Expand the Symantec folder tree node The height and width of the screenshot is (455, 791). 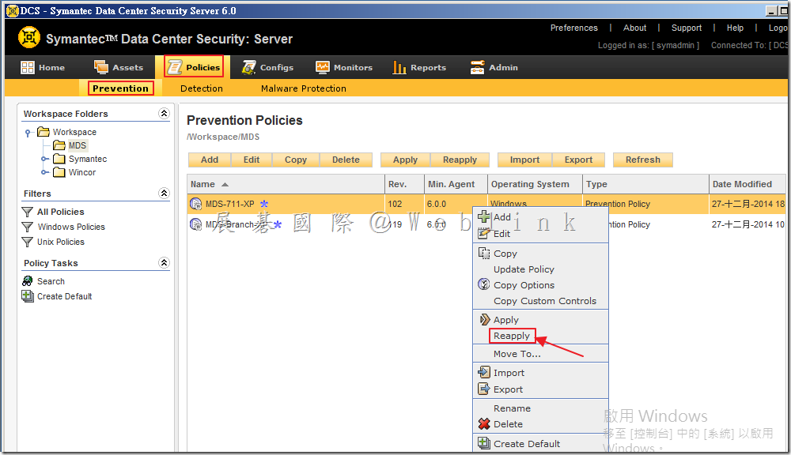click(44, 159)
